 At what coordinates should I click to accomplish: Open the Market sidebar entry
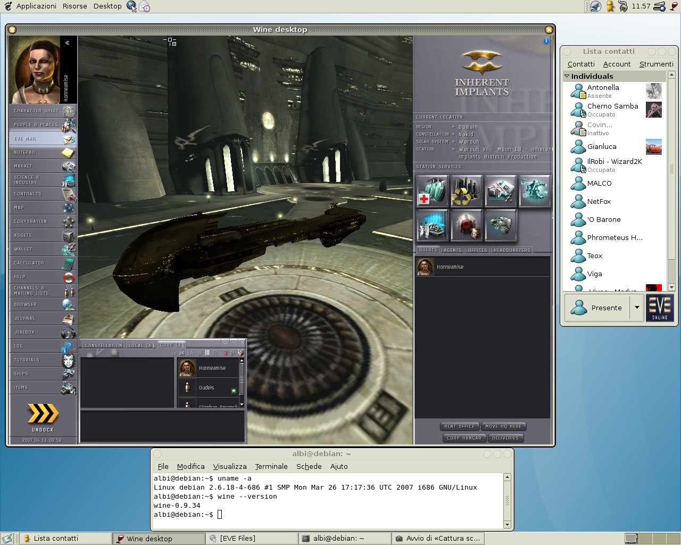pyautogui.click(x=43, y=166)
